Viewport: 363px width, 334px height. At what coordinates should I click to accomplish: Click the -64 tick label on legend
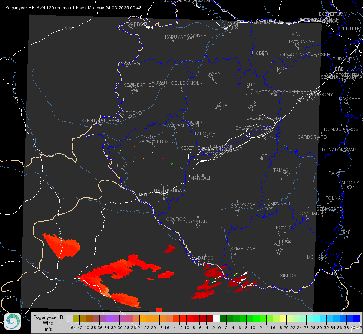pyautogui.click(x=73, y=328)
